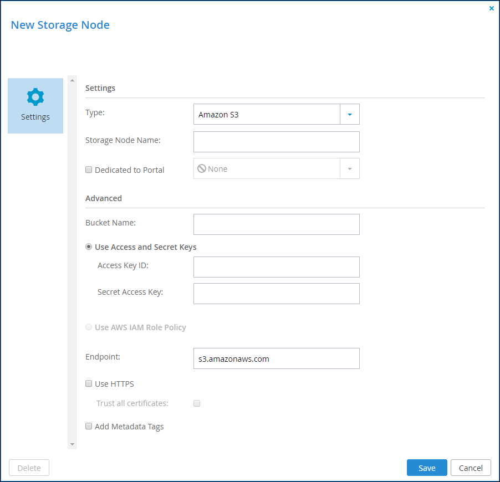Click the Bucket Name input
The width and height of the screenshot is (500, 482).
276,224
